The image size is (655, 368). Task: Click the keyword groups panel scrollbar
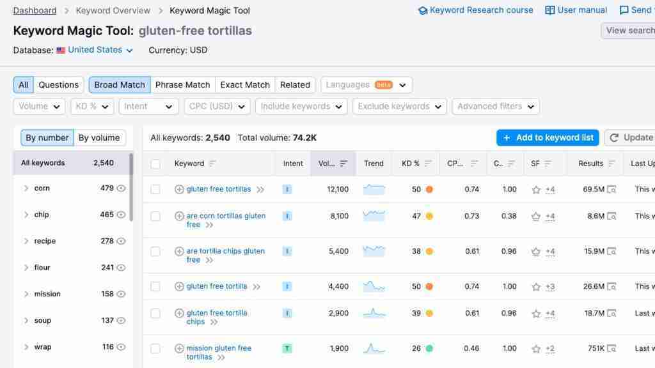[x=131, y=187]
